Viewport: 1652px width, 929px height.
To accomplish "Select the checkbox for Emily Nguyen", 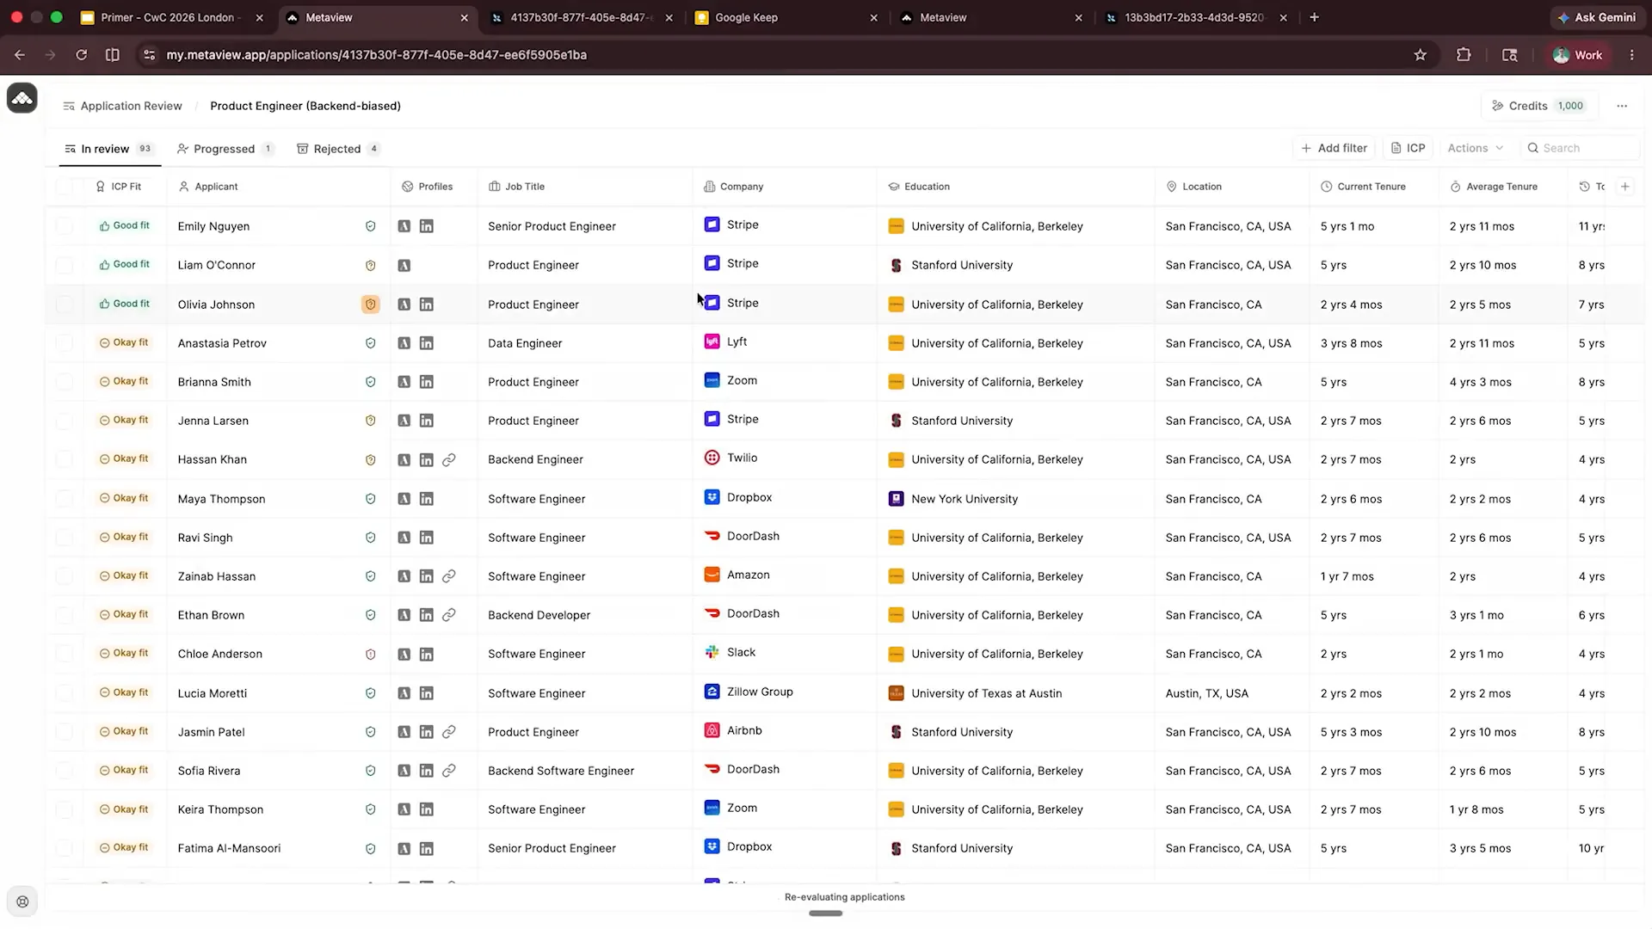I will pos(65,226).
